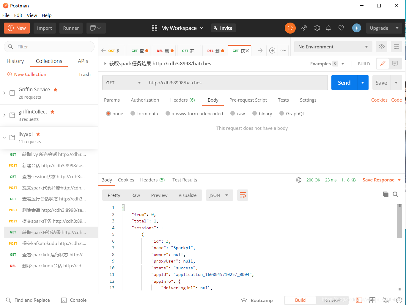The width and height of the screenshot is (406, 305).
Task: Toggle two-pane layout icon
Action: click(372, 300)
